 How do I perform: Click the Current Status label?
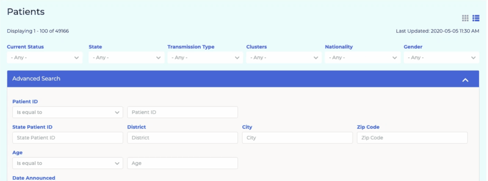click(26, 47)
